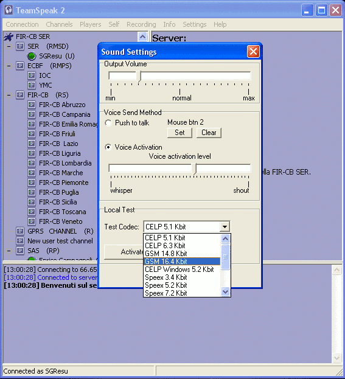Choose GSM 16.4 Kbit in codec list
Image resolution: width=345 pixels, height=379 pixels.
tap(183, 262)
